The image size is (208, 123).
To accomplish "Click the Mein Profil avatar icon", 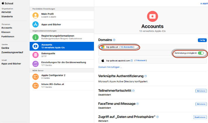I will [x=36, y=15].
